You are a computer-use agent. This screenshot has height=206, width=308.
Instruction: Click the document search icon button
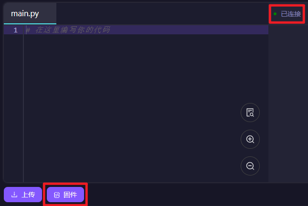(x=250, y=113)
